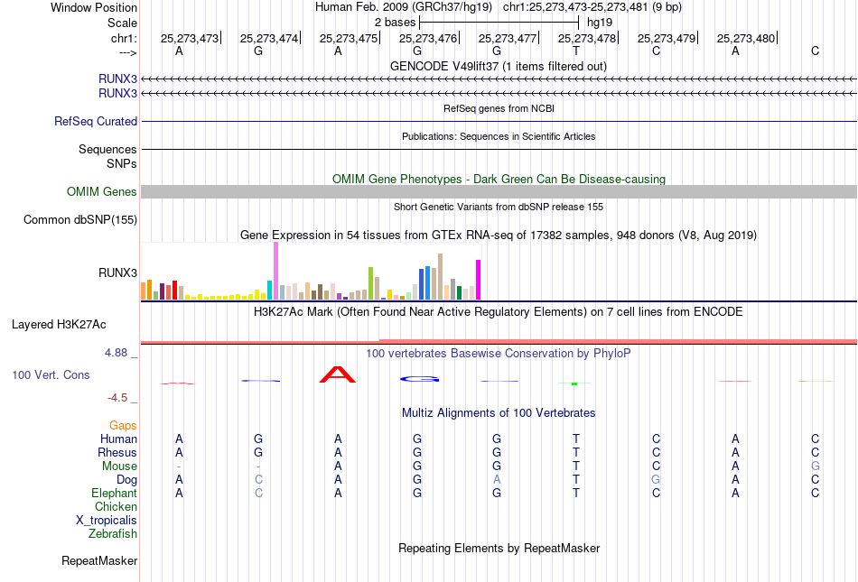Click the gray G in the Mouse row
The width and height of the screenshot is (858, 582).
(x=815, y=467)
